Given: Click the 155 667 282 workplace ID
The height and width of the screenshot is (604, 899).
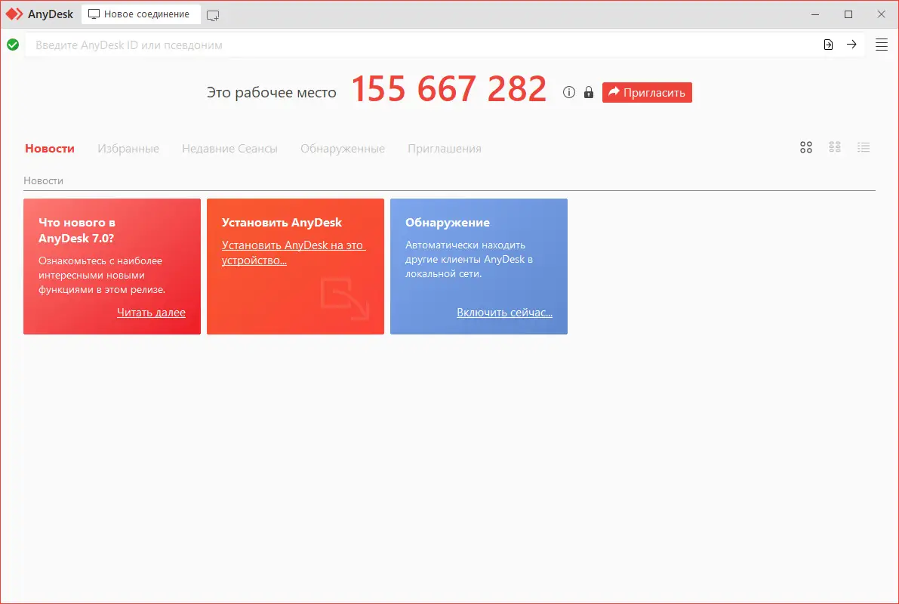Looking at the screenshot, I should pyautogui.click(x=449, y=90).
